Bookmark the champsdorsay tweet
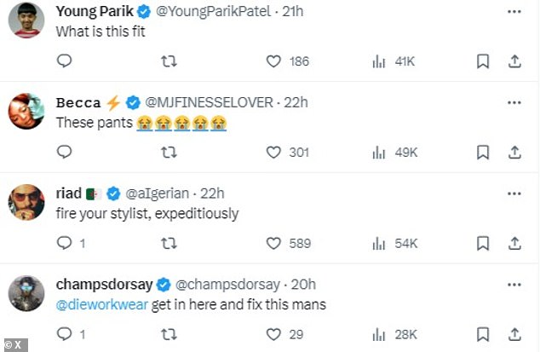Viewport: 540px width, 352px height. pos(483,334)
